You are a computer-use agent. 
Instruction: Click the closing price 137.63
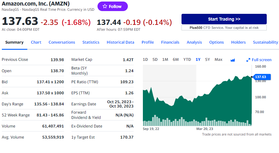(x=20, y=21)
